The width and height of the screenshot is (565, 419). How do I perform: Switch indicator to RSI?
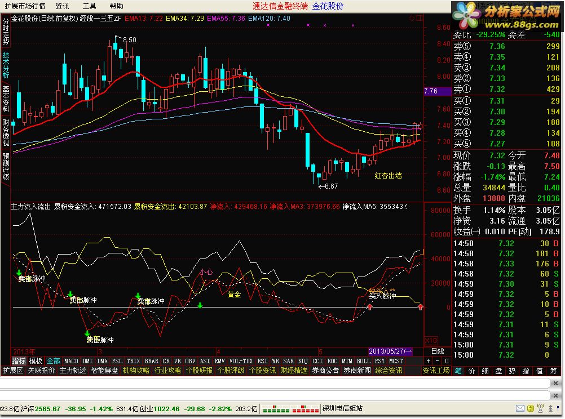(262, 360)
